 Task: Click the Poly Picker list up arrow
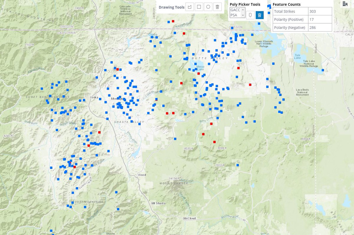point(243,10)
